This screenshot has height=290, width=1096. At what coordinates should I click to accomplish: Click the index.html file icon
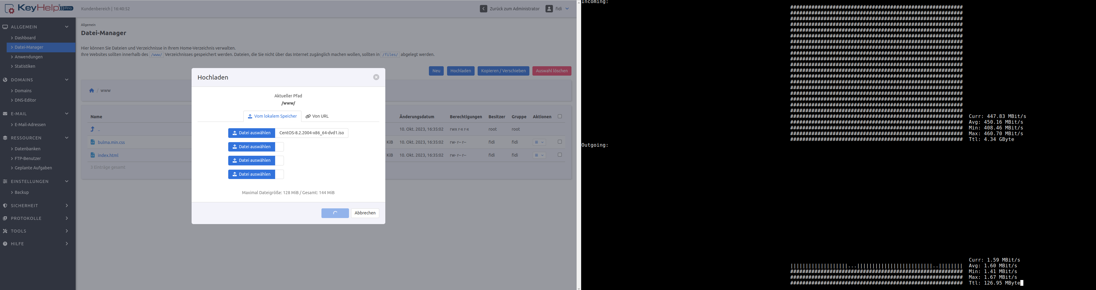point(93,155)
